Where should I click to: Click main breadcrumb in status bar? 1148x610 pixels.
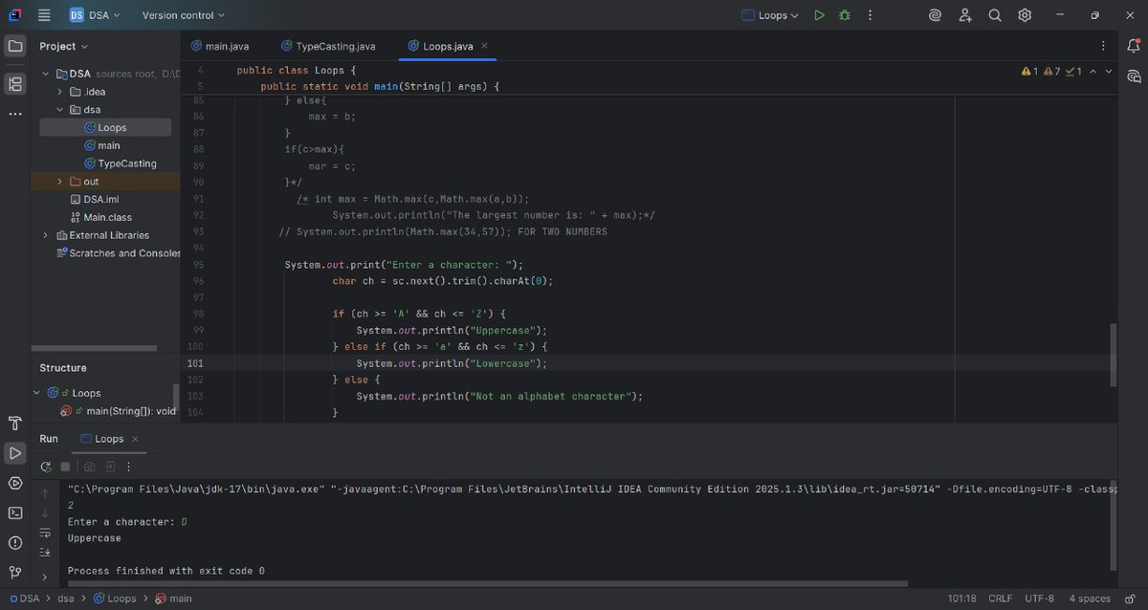pyautogui.click(x=173, y=599)
